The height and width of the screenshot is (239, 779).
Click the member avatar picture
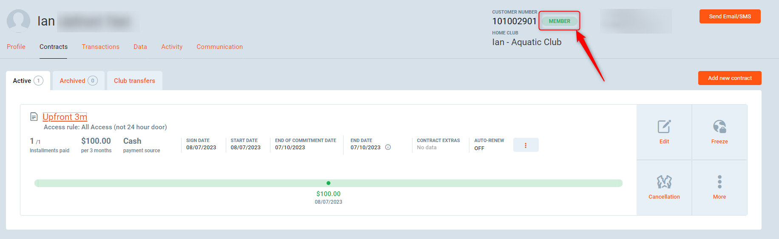click(18, 21)
